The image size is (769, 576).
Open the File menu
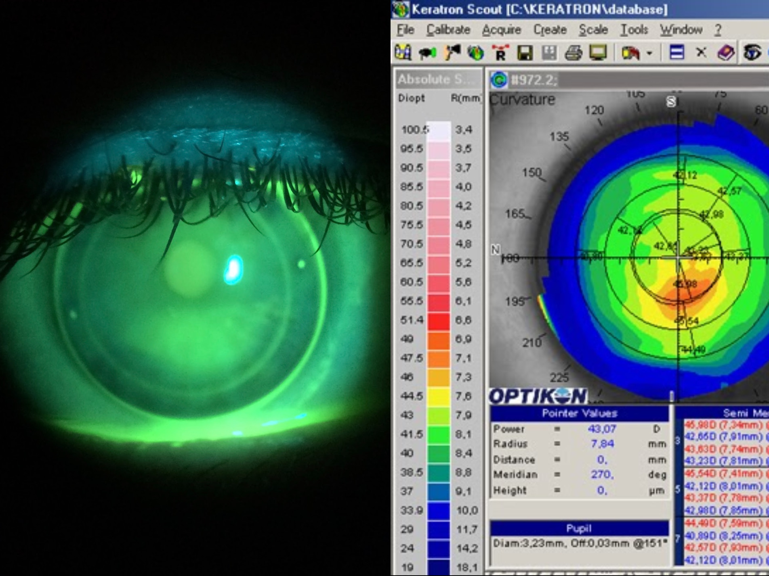[x=406, y=30]
